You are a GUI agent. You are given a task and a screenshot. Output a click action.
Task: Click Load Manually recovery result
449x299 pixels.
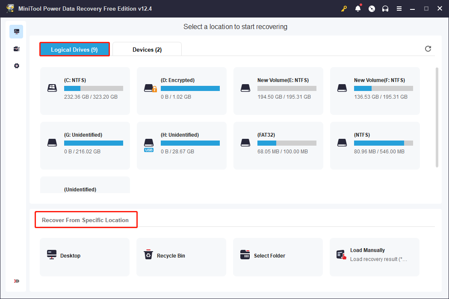pos(375,256)
